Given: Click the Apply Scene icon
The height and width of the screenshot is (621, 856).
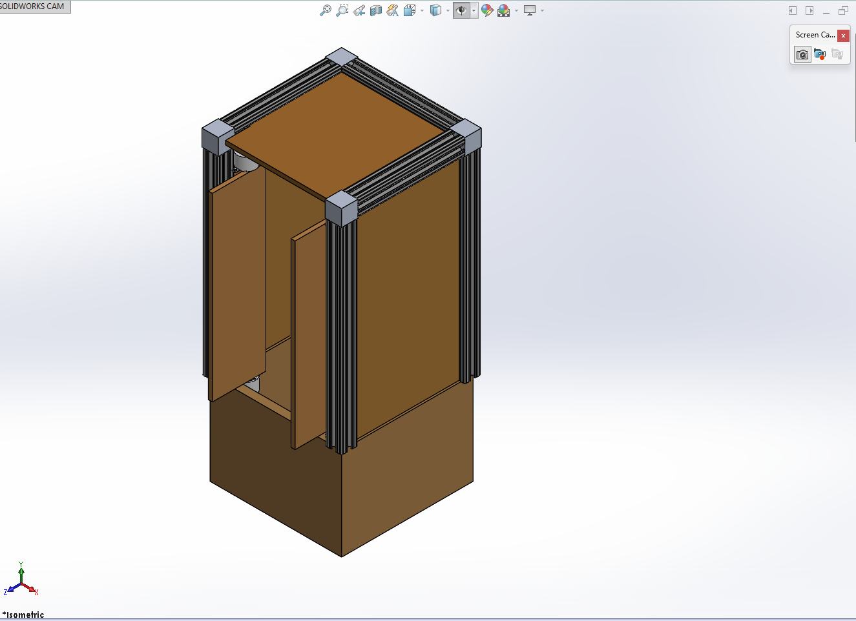Looking at the screenshot, I should (x=504, y=10).
